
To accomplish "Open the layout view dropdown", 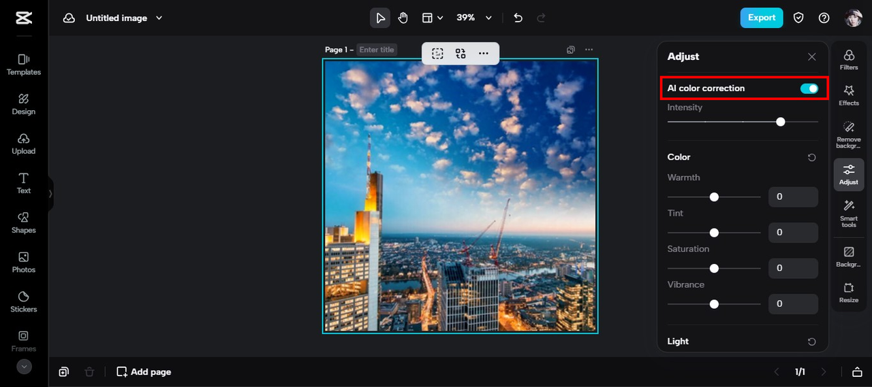I will tap(432, 18).
